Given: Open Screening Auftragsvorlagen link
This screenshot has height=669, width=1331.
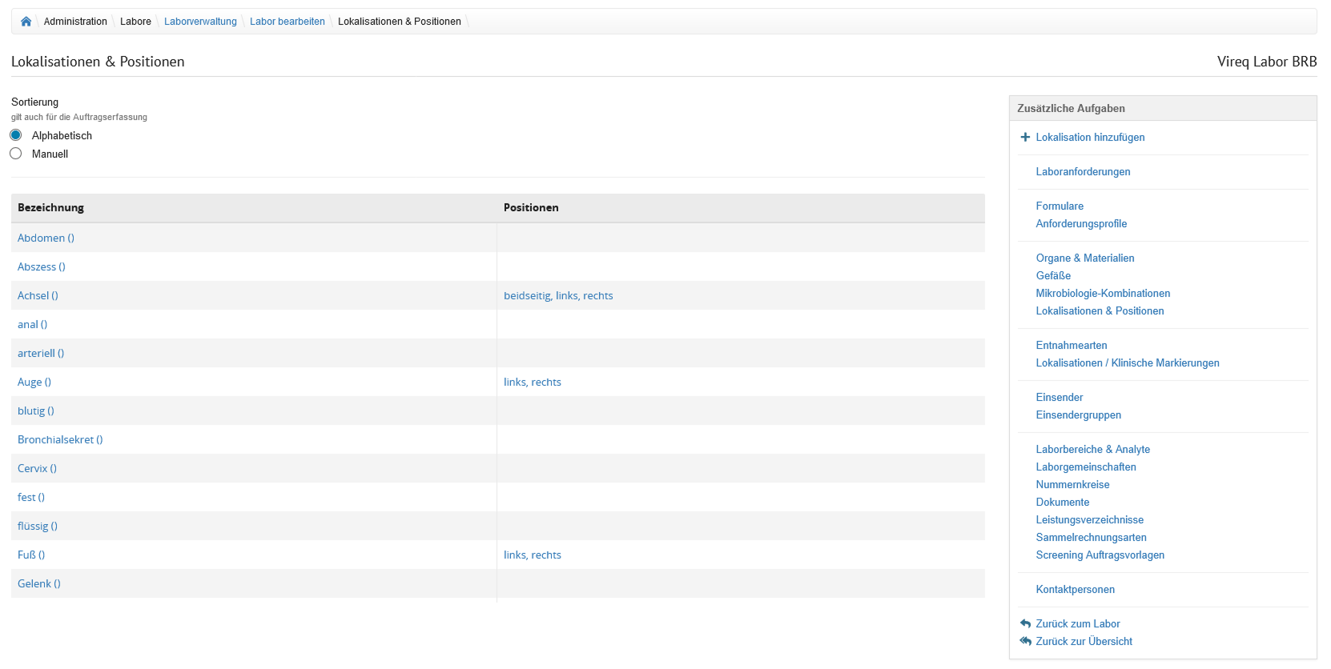Looking at the screenshot, I should pos(1100,555).
